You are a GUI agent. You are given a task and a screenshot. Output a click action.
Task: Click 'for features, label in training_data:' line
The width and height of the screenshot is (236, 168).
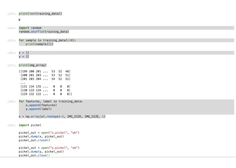click(51, 101)
